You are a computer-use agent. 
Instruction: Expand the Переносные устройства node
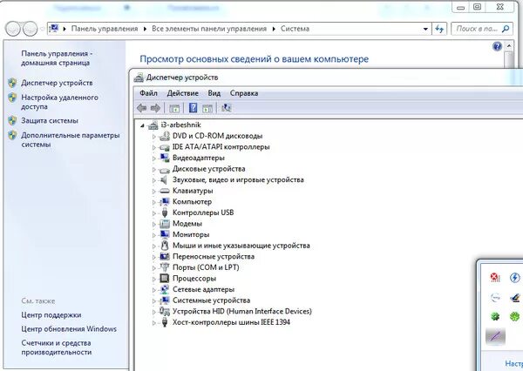coord(154,257)
